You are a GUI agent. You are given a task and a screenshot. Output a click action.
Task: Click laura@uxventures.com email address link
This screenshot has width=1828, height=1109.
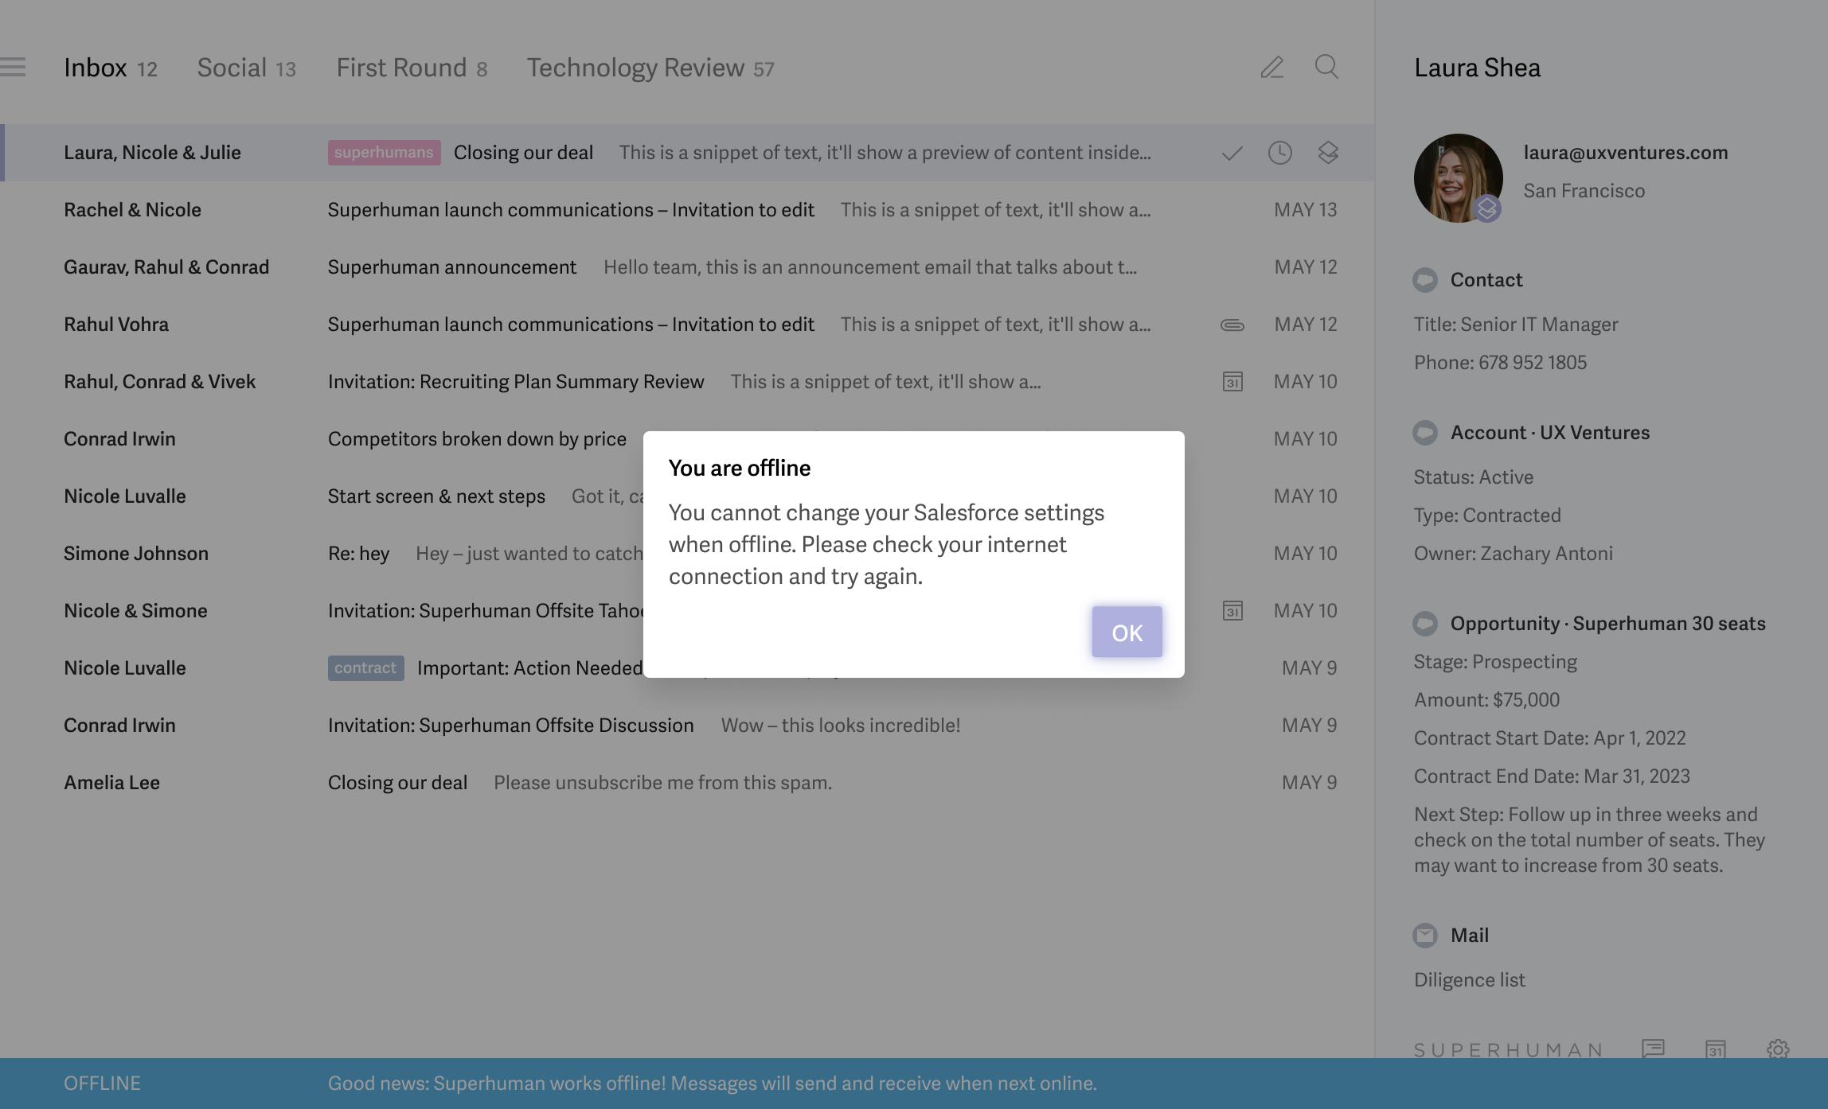(x=1626, y=151)
